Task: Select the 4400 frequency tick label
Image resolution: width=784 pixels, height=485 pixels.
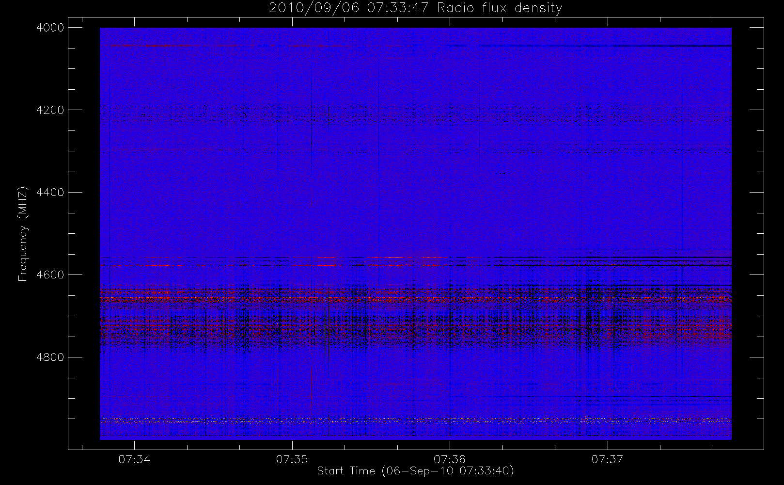Action: click(x=50, y=193)
